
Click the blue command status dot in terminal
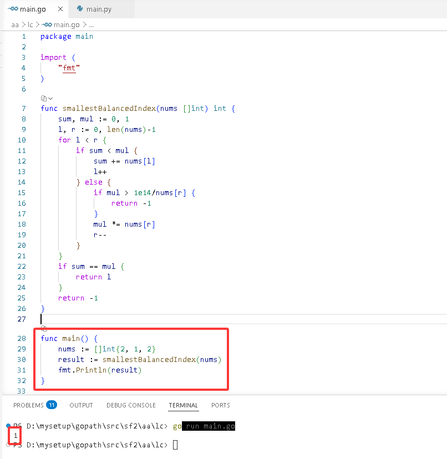(8, 425)
